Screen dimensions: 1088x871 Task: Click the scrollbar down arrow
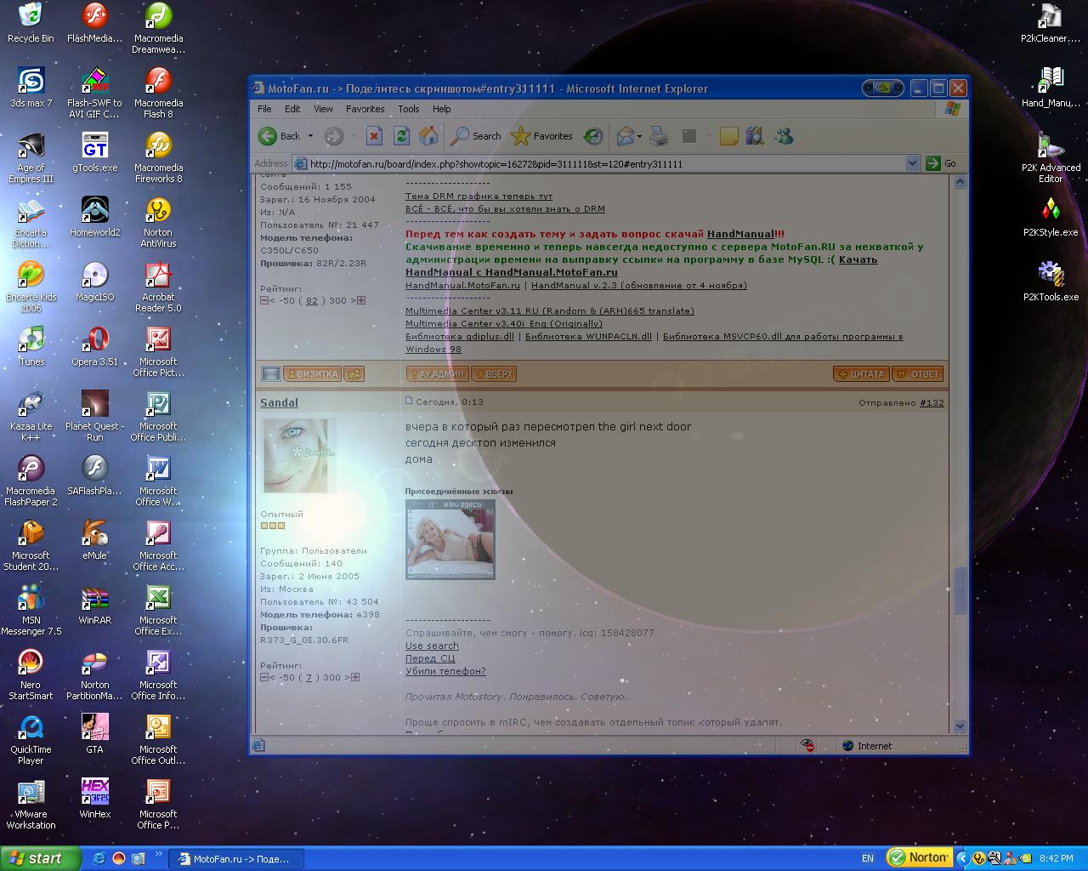coord(960,726)
